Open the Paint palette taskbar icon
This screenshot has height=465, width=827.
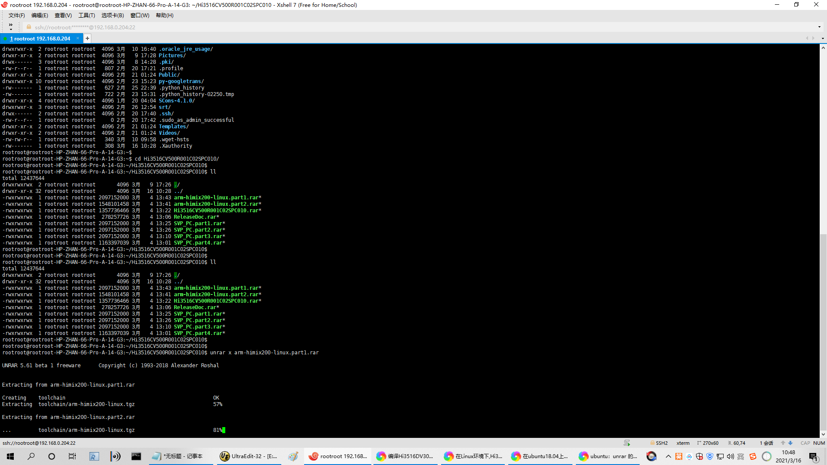coord(293,456)
